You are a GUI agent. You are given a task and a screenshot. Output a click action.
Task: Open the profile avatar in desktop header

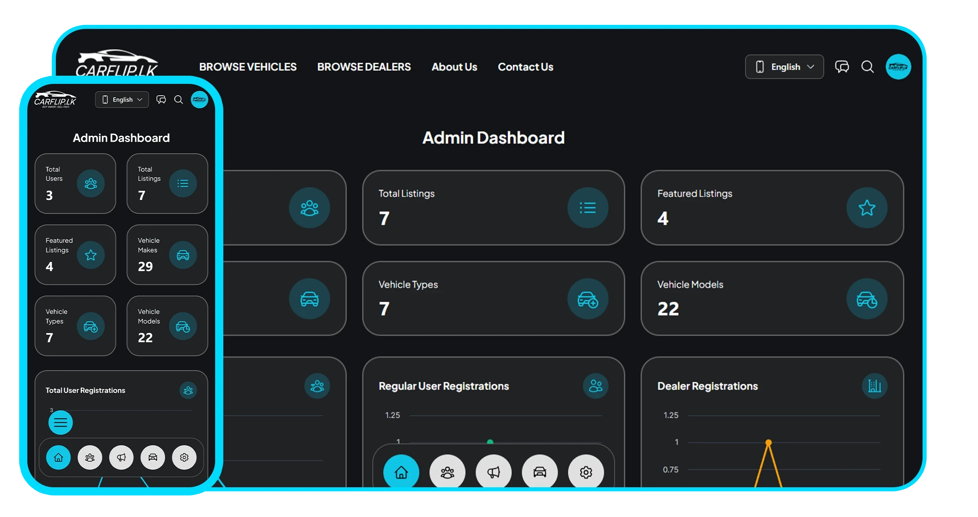pos(898,67)
